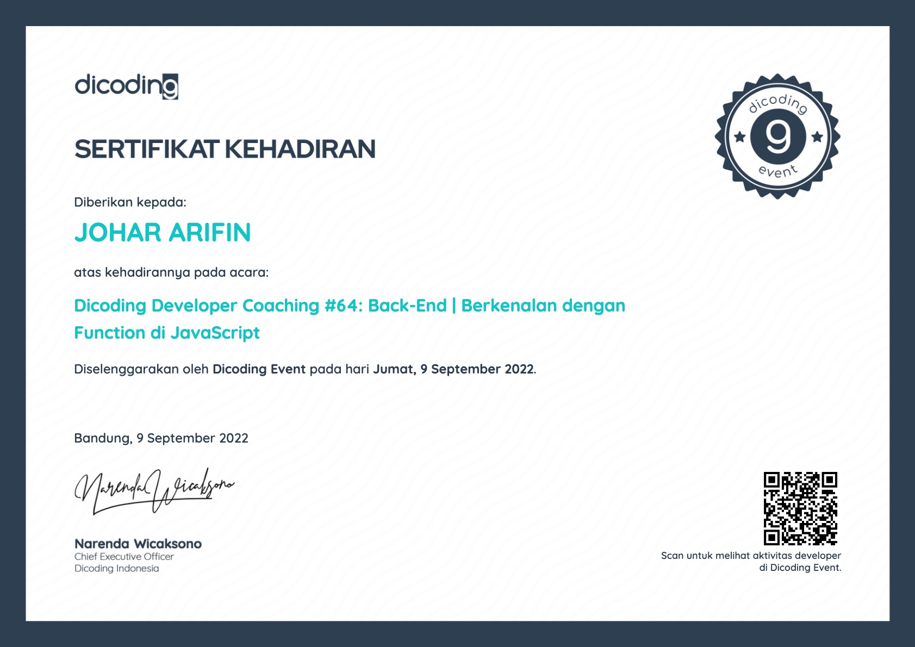
Task: Click the date "Jumat, 9 September 2022"
Action: [x=453, y=369]
